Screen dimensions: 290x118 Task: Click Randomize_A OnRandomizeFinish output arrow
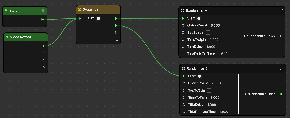pos(280,36)
